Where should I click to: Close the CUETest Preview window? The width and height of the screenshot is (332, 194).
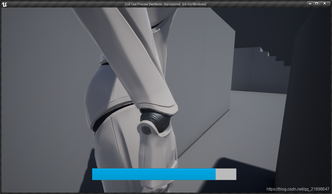[x=325, y=3]
